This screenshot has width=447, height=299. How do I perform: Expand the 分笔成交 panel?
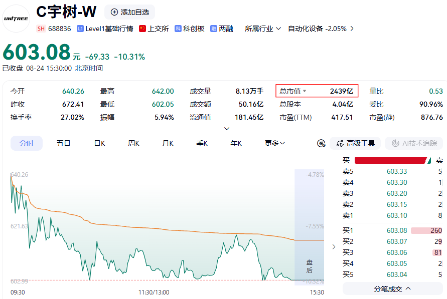[x=392, y=289]
